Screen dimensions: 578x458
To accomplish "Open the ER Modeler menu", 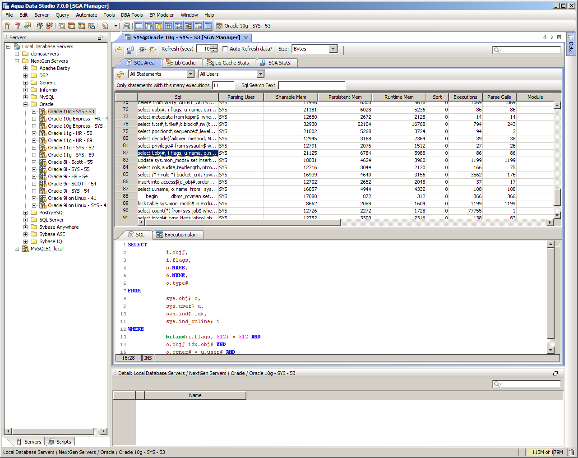I will tap(162, 15).
